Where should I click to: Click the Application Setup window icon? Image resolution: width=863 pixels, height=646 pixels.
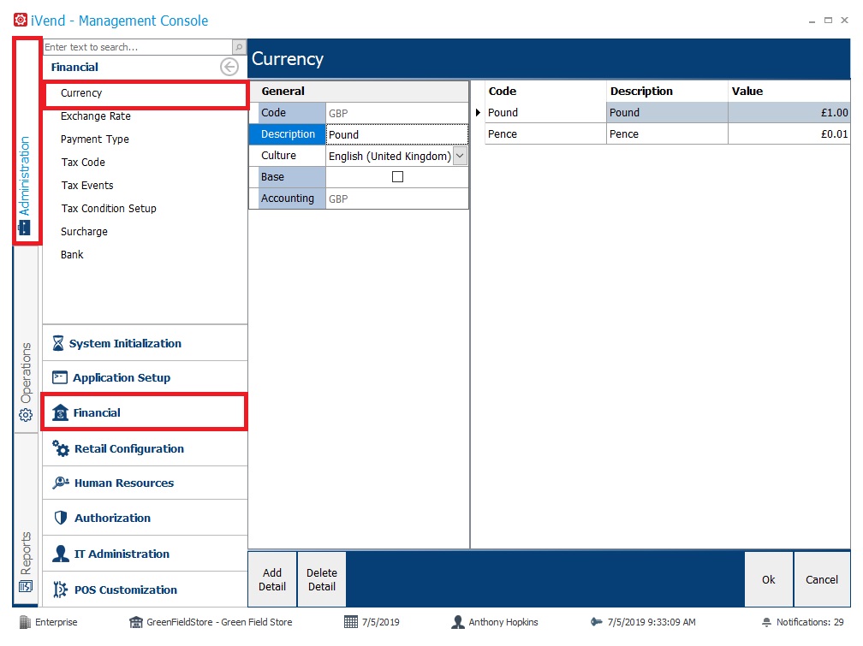(59, 377)
